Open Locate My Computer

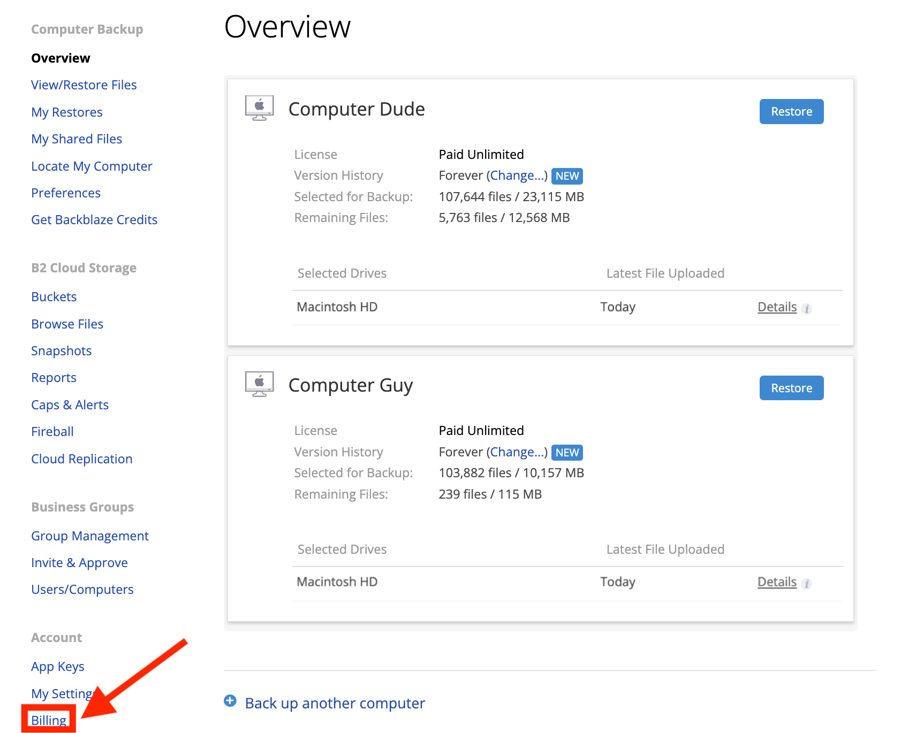[92, 166]
